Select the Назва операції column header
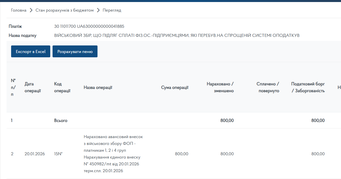 click(x=98, y=87)
